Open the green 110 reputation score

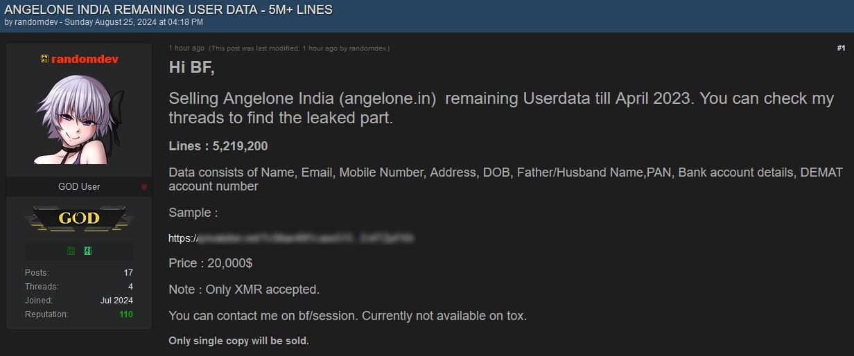pyautogui.click(x=125, y=314)
